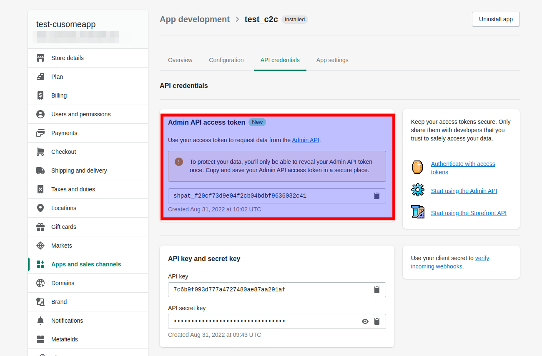Go to Taxes and duties settings

point(88,189)
